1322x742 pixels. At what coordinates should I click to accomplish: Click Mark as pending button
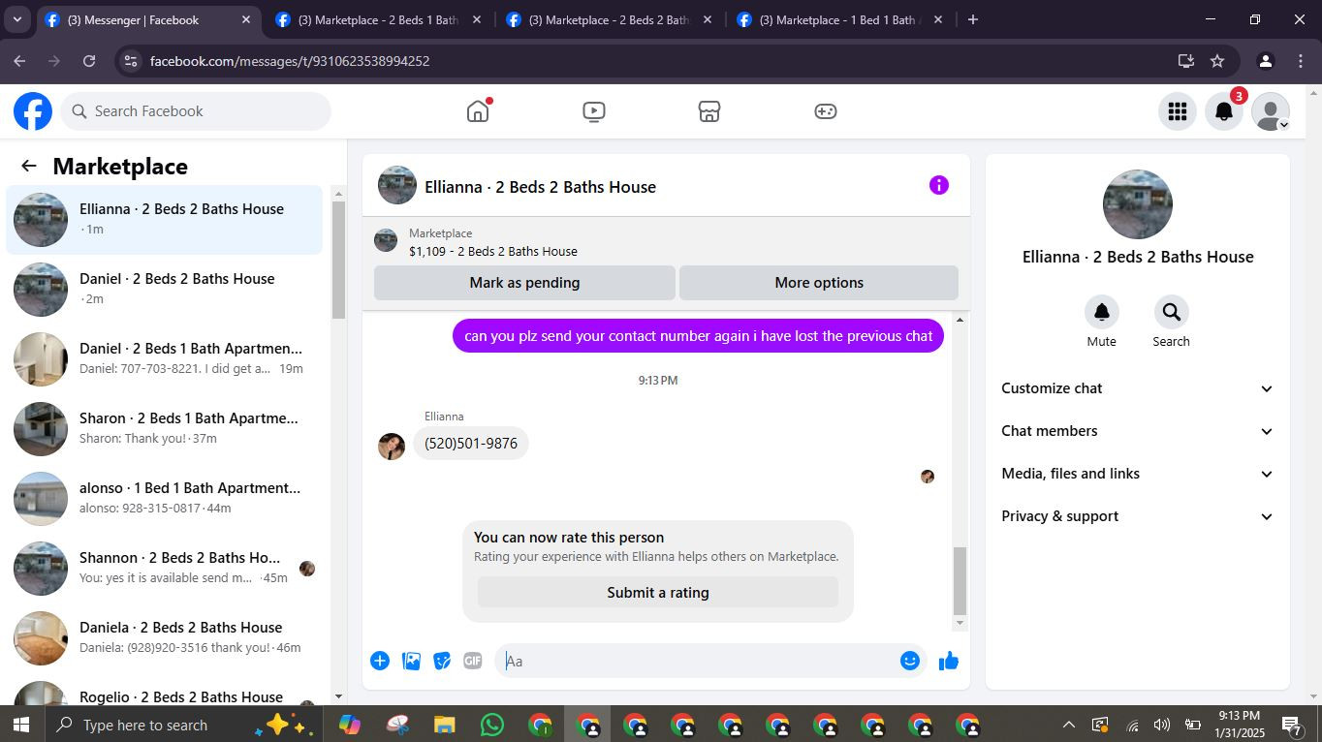[x=524, y=283]
